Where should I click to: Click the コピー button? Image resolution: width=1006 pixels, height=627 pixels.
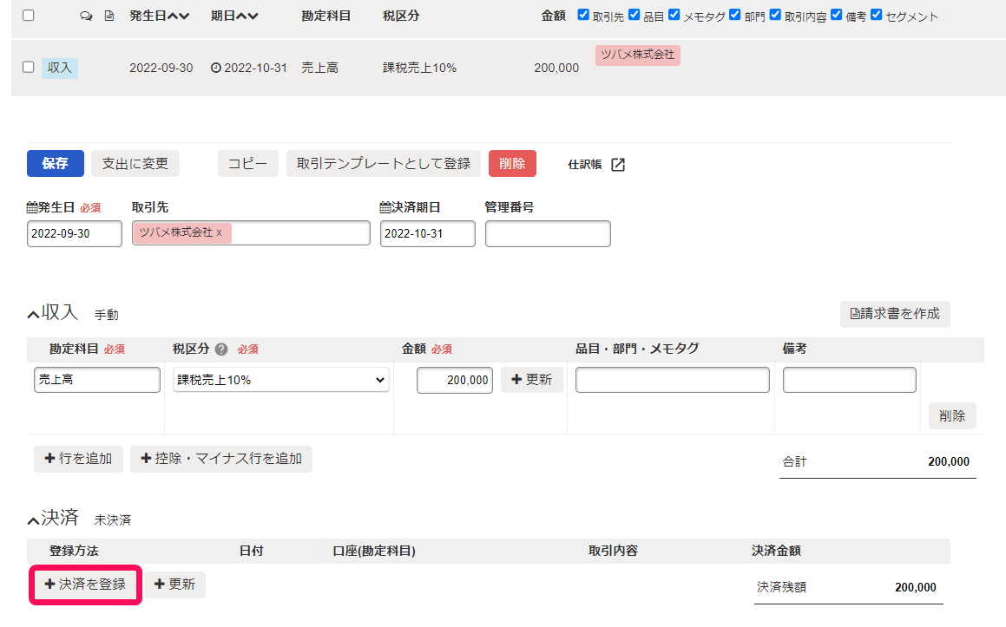pyautogui.click(x=247, y=164)
